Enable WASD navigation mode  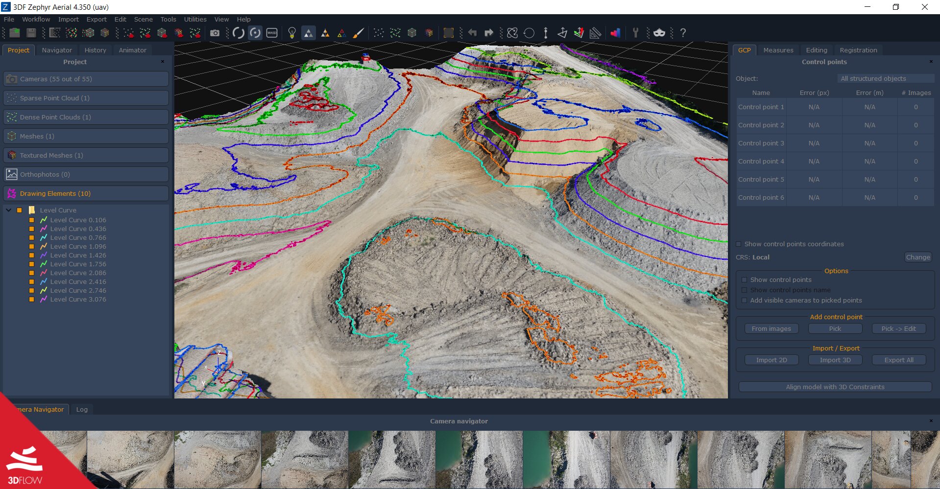pyautogui.click(x=272, y=33)
